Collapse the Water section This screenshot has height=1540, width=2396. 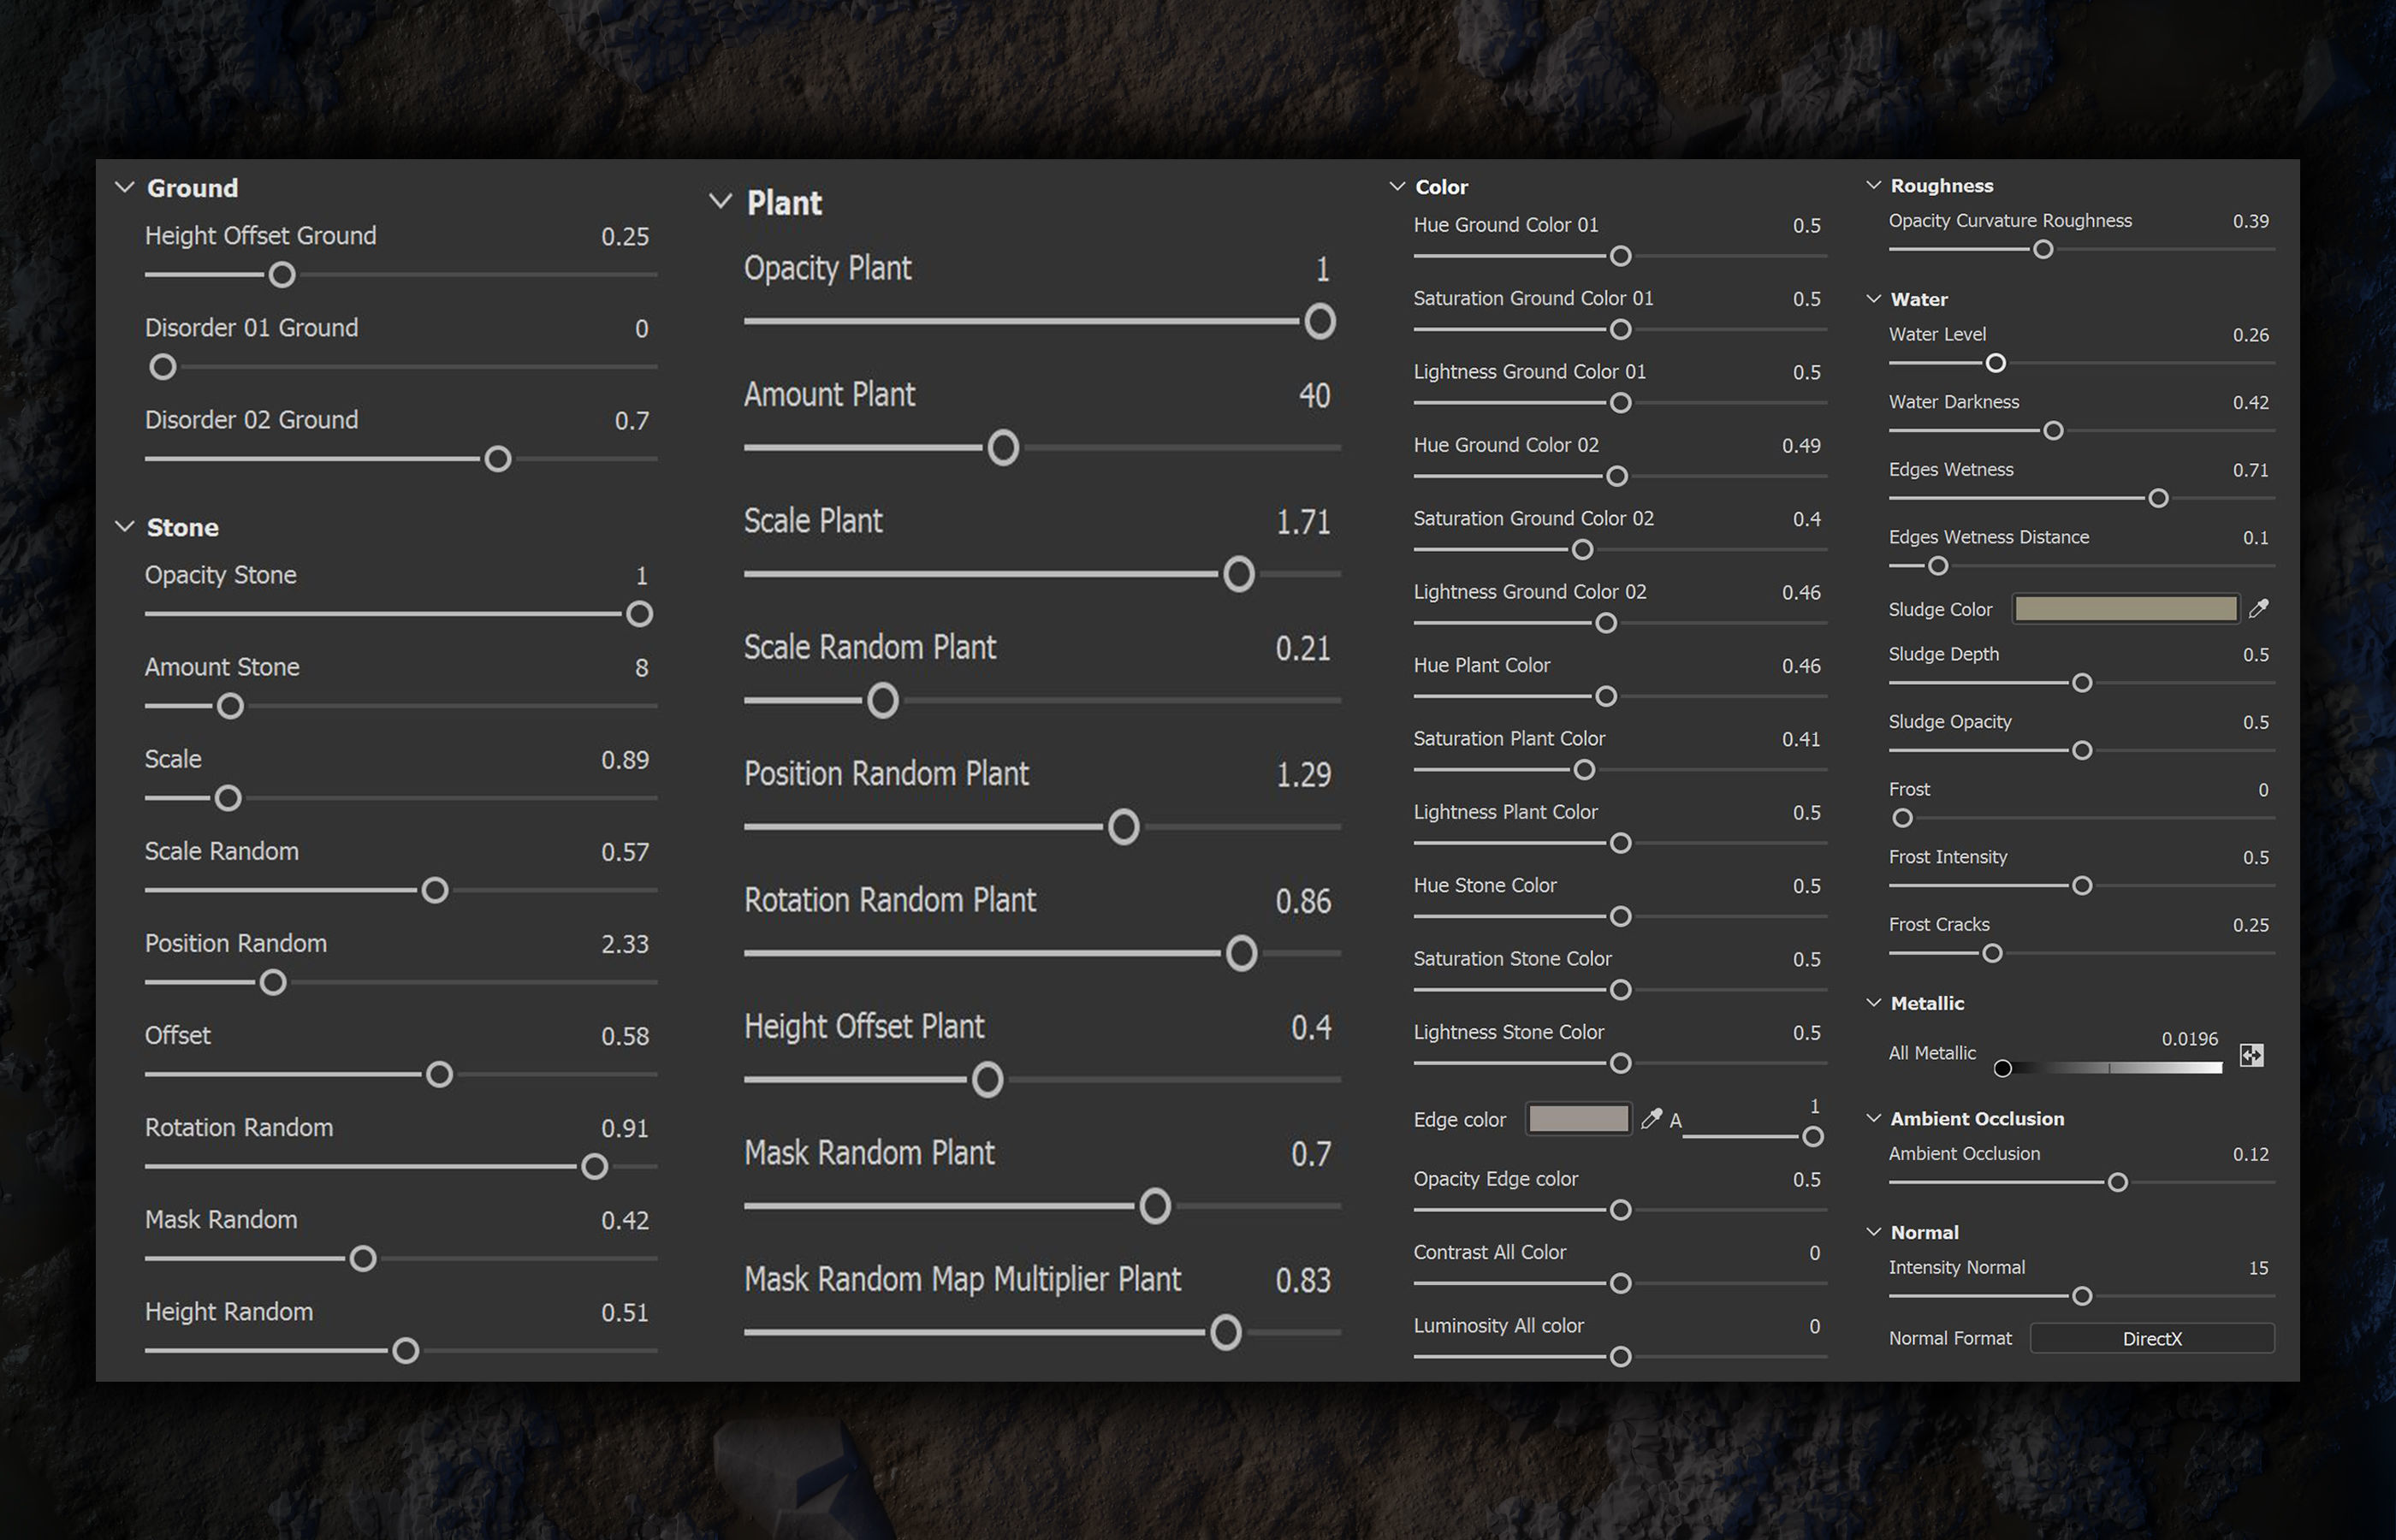[1874, 298]
